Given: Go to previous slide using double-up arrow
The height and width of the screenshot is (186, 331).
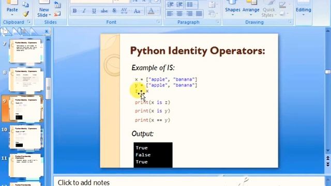Looking at the screenshot, I should coord(327,158).
